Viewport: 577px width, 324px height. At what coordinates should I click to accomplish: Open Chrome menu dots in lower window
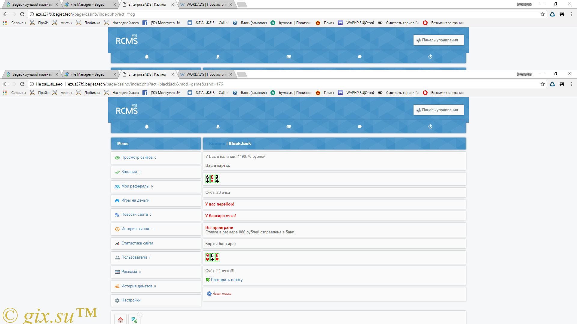pos(572,84)
